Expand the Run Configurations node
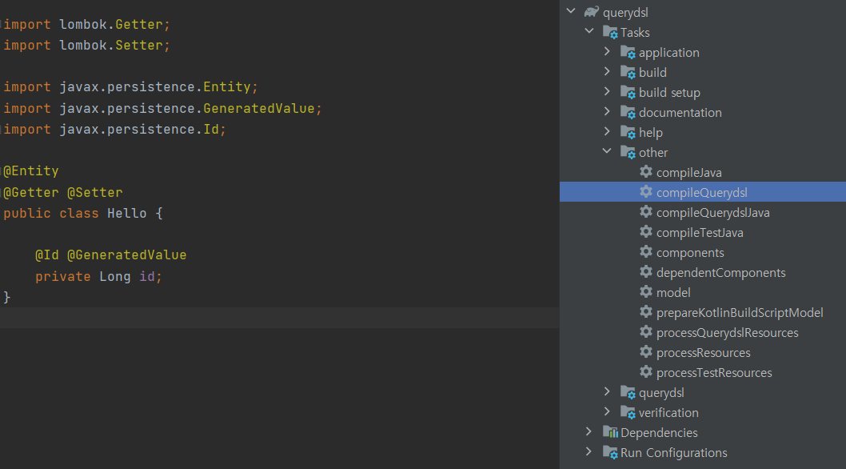 [x=589, y=451]
